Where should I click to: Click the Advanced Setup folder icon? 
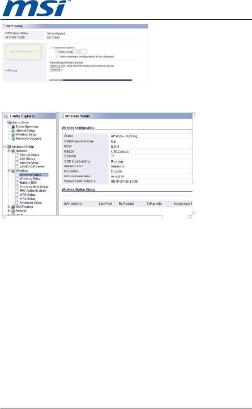9,147
